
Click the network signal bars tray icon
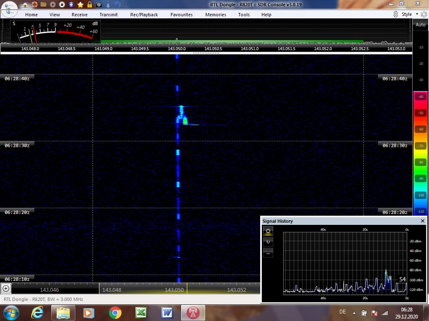[385, 313]
